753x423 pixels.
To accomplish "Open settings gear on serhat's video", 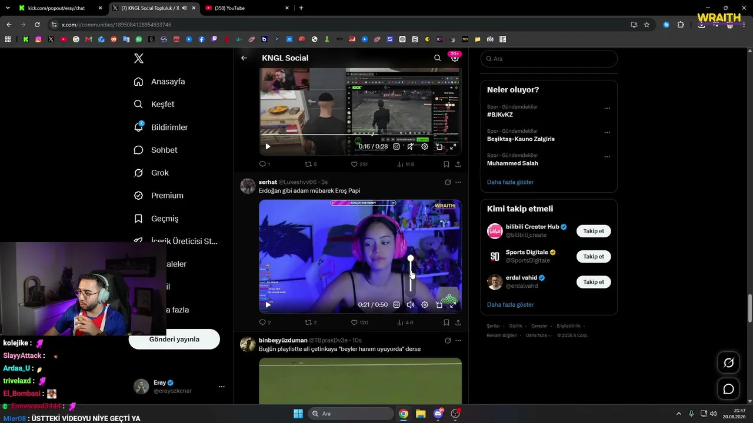I will [x=425, y=305].
